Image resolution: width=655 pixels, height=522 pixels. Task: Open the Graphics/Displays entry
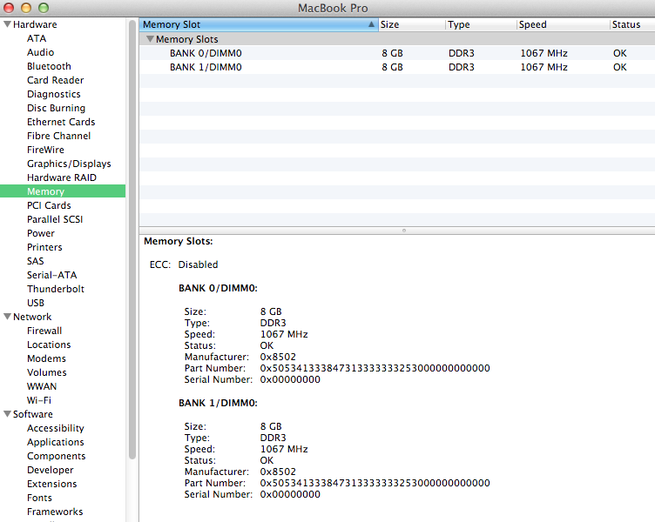(69, 164)
